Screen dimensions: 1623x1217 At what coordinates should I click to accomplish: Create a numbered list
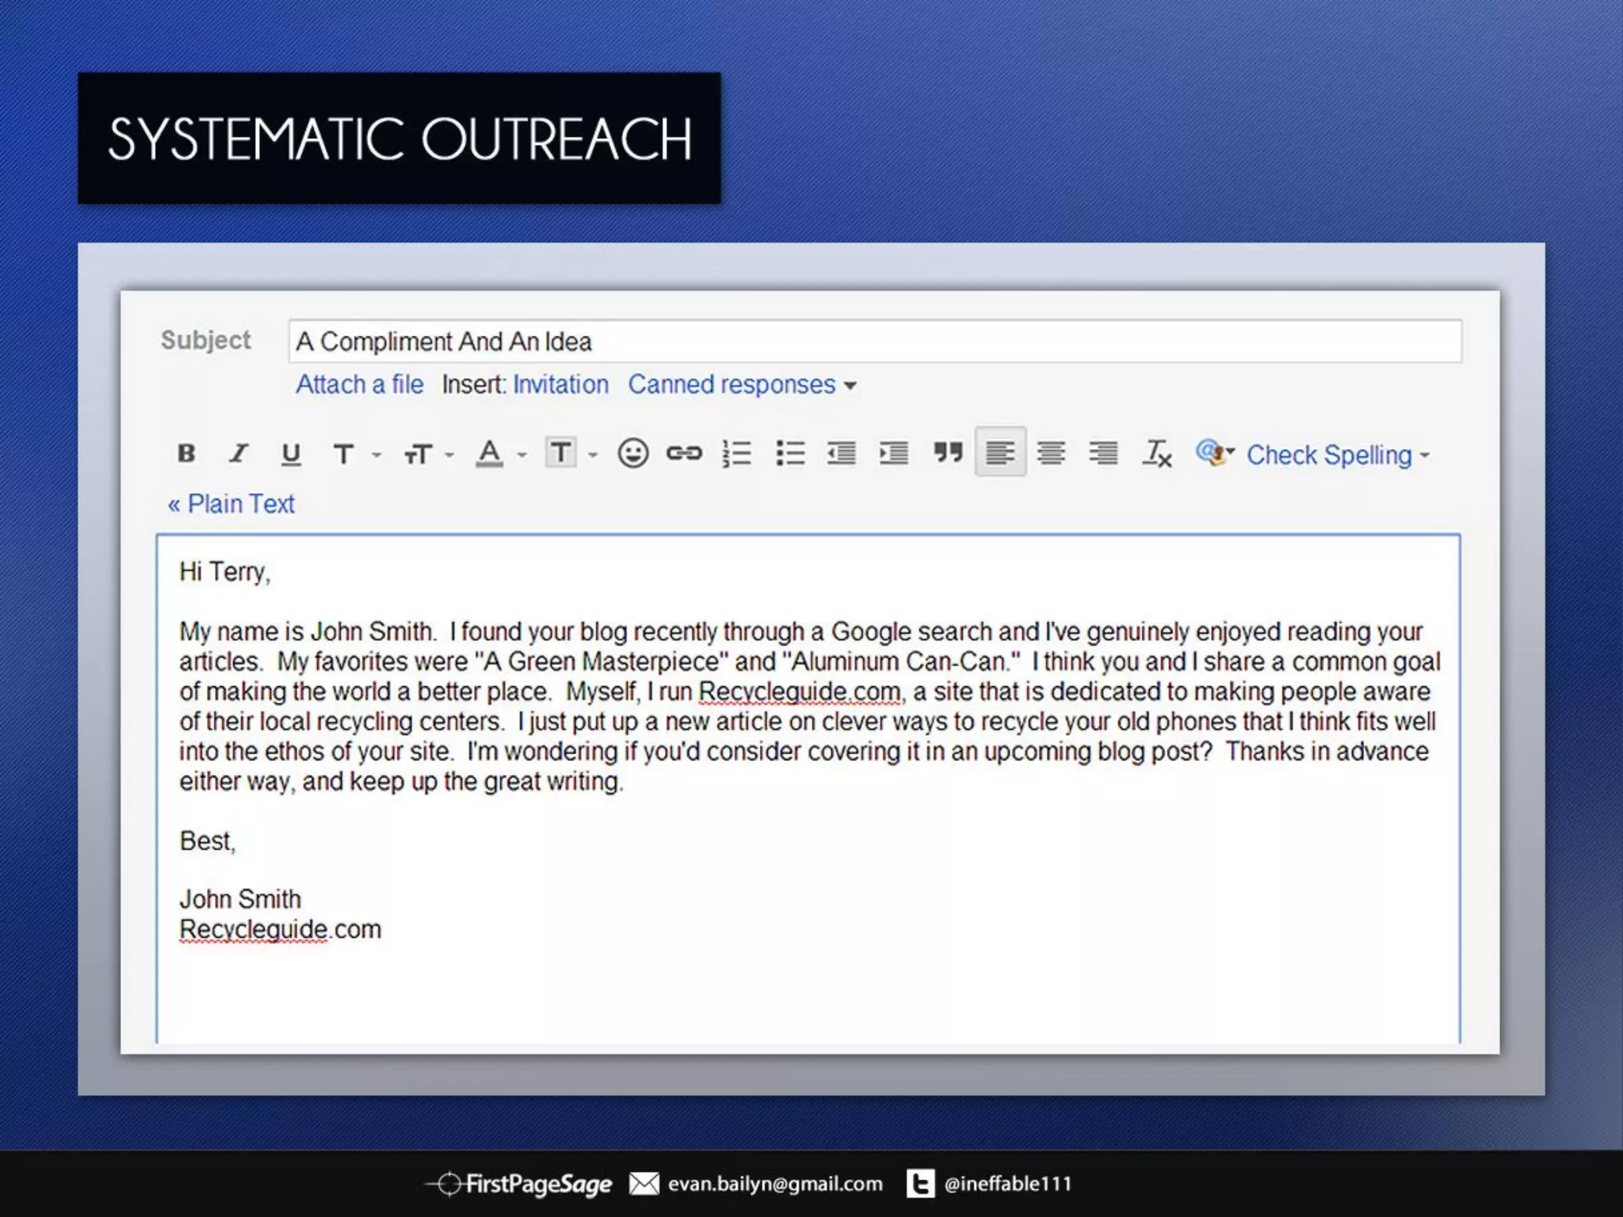[x=737, y=453]
